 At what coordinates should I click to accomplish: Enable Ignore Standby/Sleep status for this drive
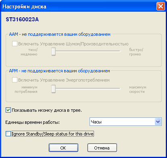click(8, 134)
